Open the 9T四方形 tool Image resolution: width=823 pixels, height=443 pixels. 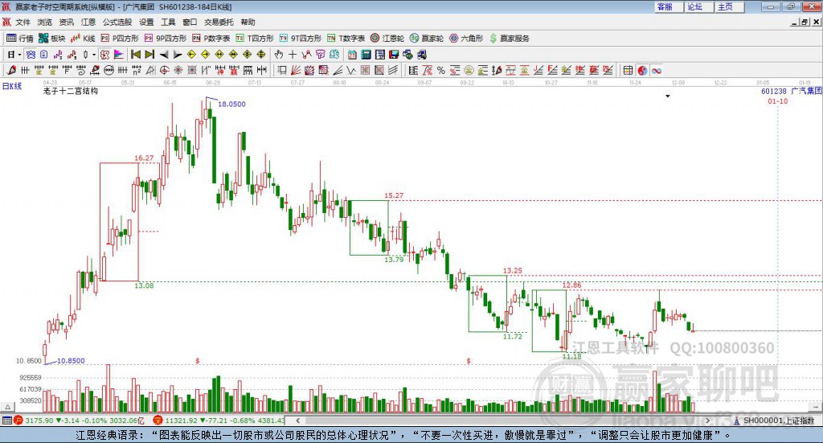coord(301,39)
